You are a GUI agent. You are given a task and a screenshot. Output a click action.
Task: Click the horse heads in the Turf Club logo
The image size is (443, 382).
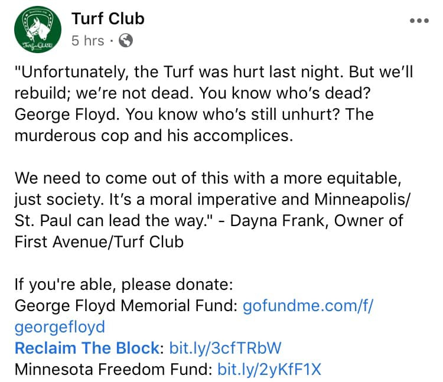point(39,28)
